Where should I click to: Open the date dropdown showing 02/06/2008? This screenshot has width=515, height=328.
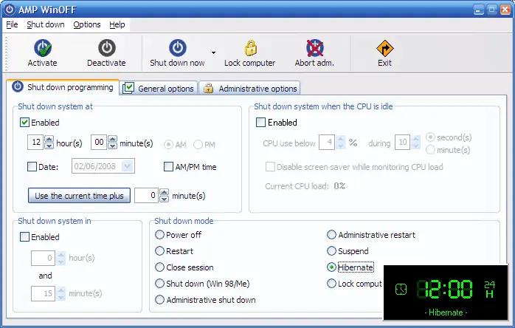coord(128,167)
